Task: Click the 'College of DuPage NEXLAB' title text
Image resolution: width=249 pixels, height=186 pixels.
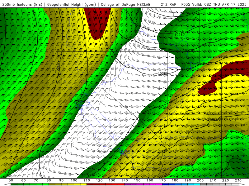Action: click(x=126, y=5)
